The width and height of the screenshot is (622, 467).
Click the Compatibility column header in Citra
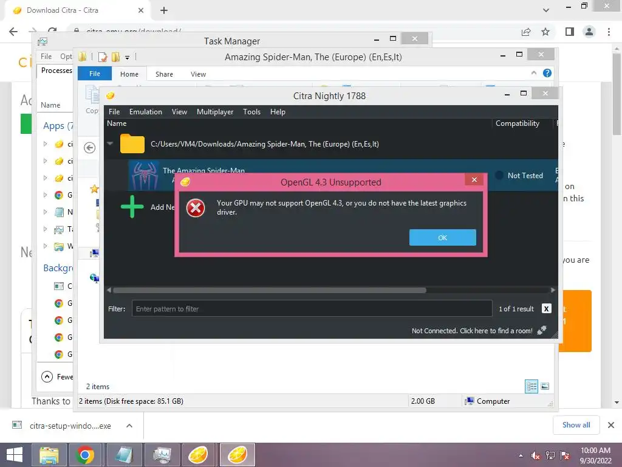518,123
